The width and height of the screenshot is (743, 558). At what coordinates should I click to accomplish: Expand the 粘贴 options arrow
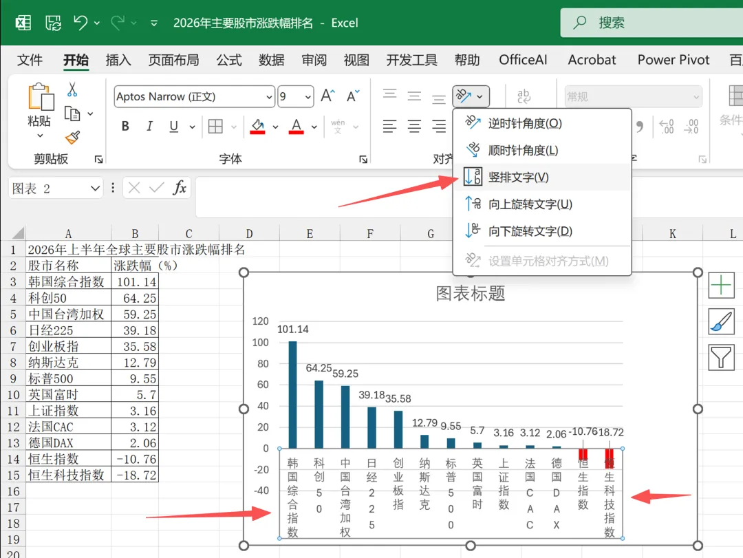click(40, 136)
